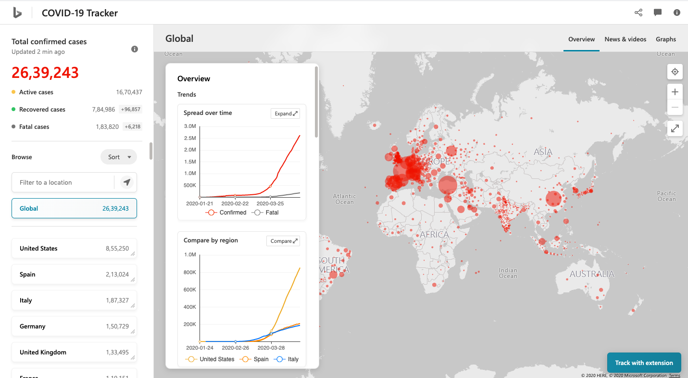Switch to the News & videos tab
Viewport: 688px width, 378px height.
pyautogui.click(x=625, y=39)
